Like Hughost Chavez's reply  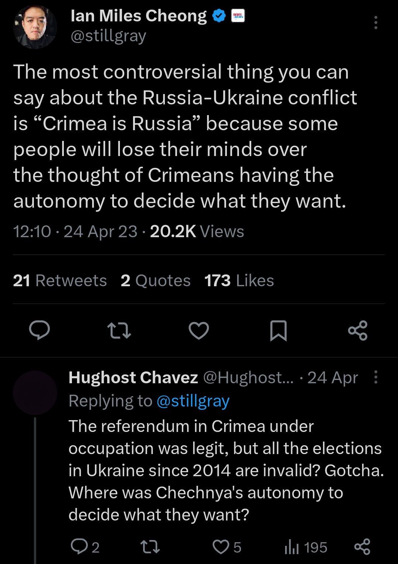pyautogui.click(x=228, y=547)
